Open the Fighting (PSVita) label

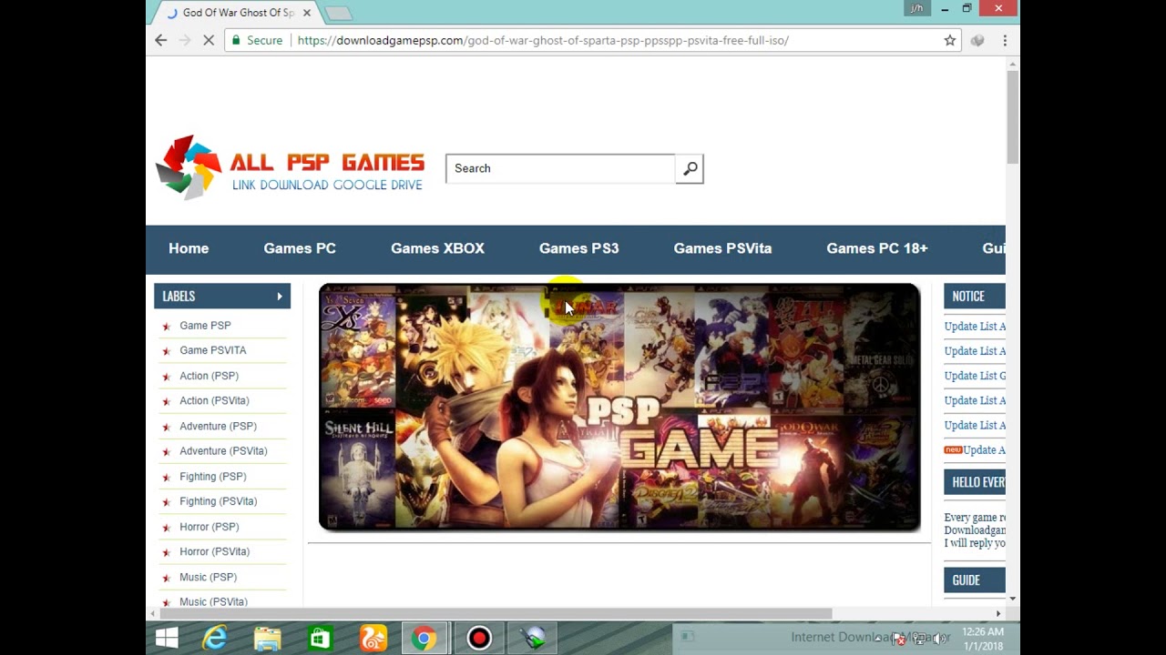tap(218, 501)
